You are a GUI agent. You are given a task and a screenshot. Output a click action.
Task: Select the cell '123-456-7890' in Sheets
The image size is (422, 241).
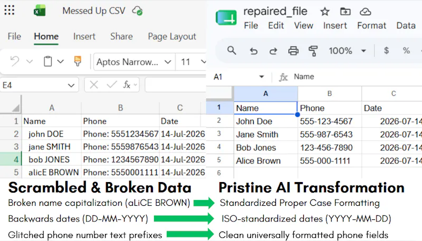pyautogui.click(x=329, y=148)
